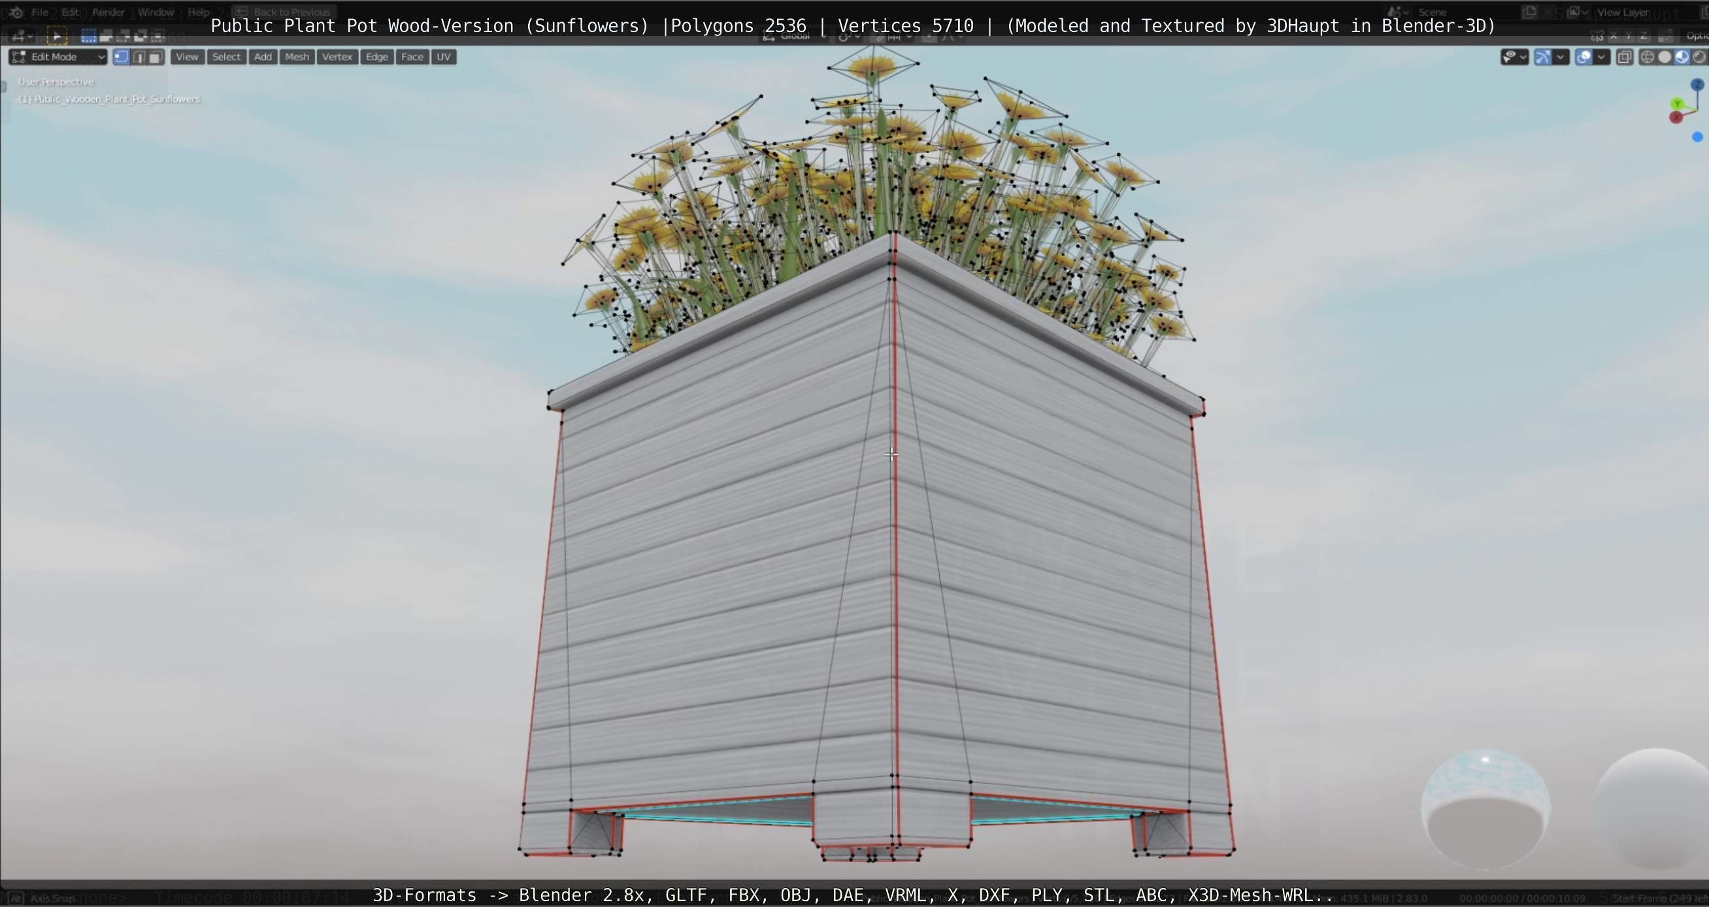Click the 'Public_Wooden_Plant_Pot_Sunflowers' object name text
The image size is (1709, 907).
117,99
